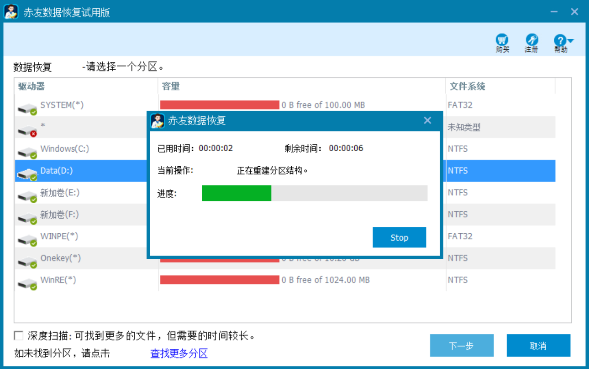Click the 剩余时间 00:00:06 value
589x369 pixels.
346,148
